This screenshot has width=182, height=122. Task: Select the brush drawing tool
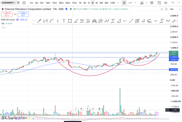174,21
